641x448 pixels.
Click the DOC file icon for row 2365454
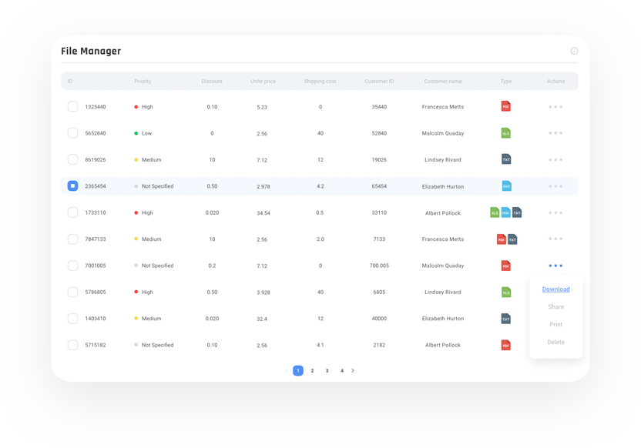(x=506, y=186)
